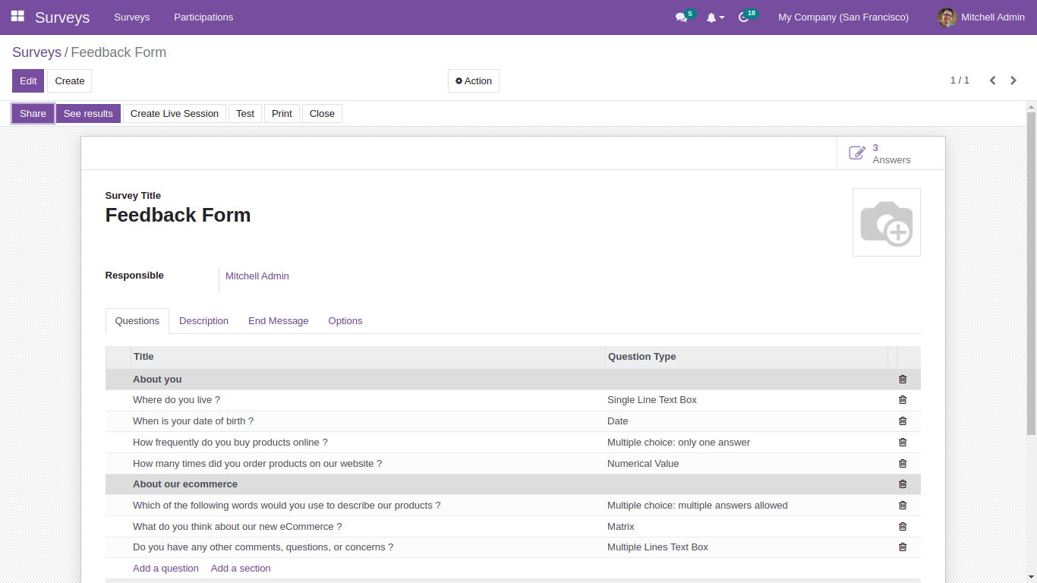Viewport: 1037px width, 583px height.
Task: Switch to the End Message tab
Action: (278, 320)
